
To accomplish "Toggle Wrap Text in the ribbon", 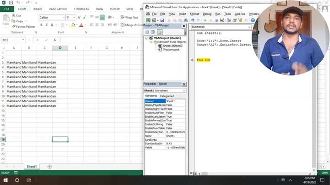I will [x=129, y=17].
